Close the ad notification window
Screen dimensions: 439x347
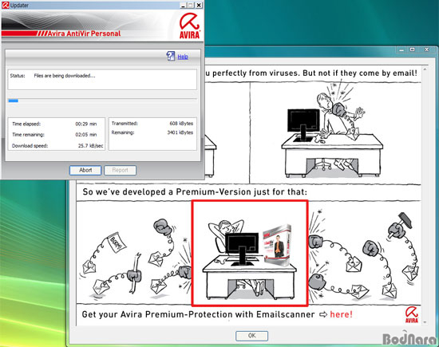[427, 49]
